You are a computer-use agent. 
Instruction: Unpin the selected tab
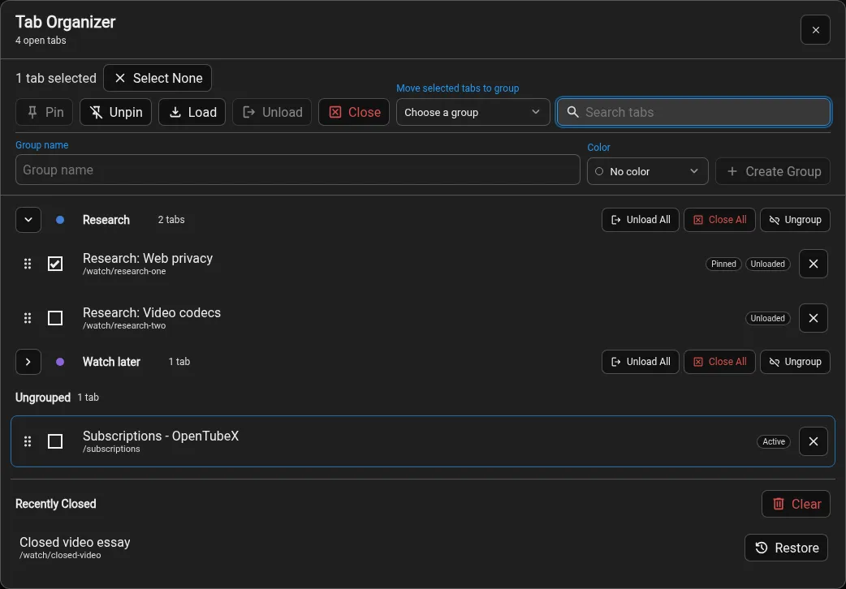(115, 112)
